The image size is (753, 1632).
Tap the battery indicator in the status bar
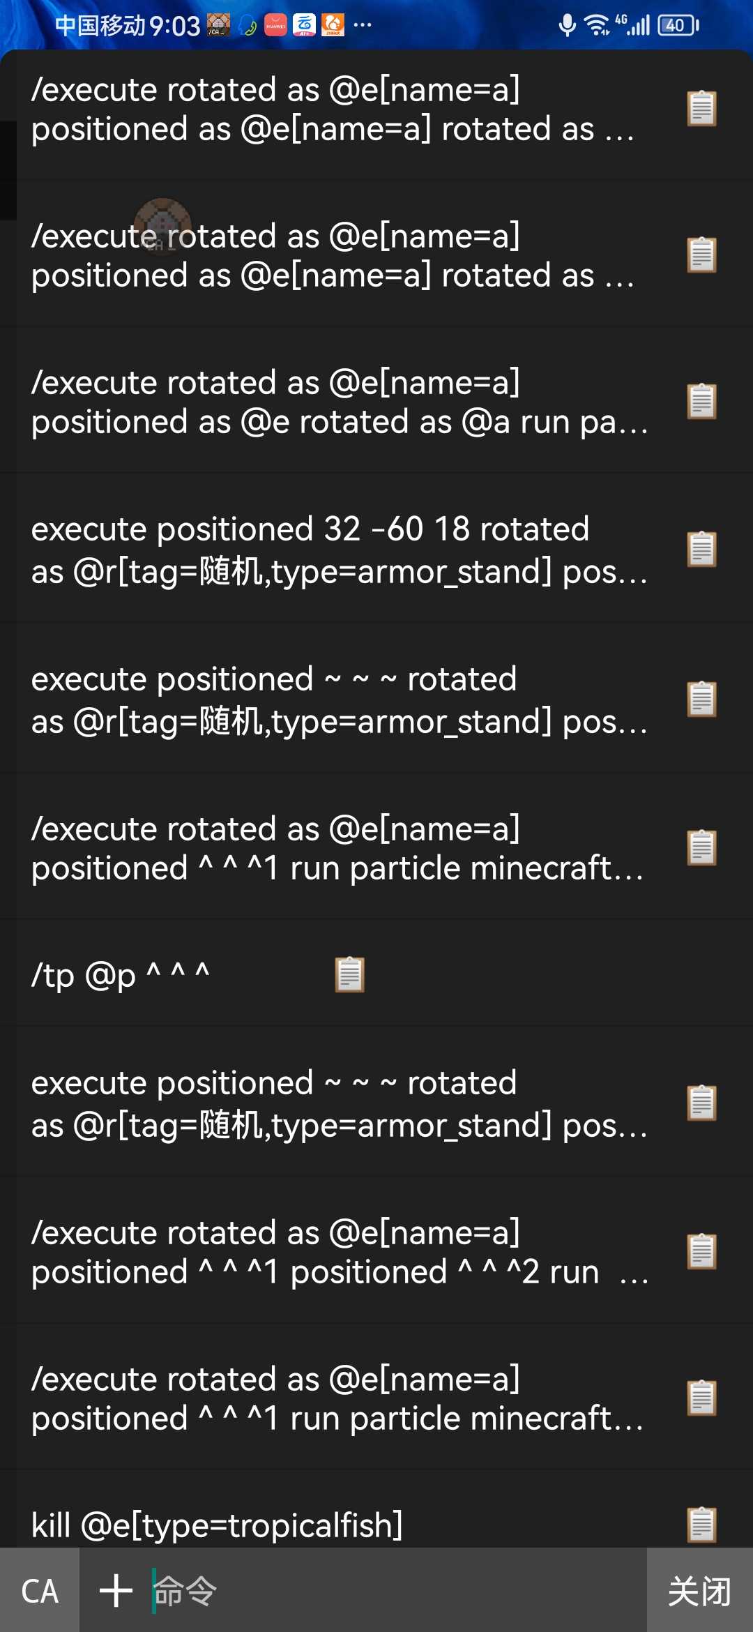pos(678,26)
